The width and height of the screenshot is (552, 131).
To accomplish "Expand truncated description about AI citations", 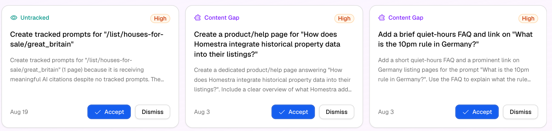I will [x=87, y=70].
